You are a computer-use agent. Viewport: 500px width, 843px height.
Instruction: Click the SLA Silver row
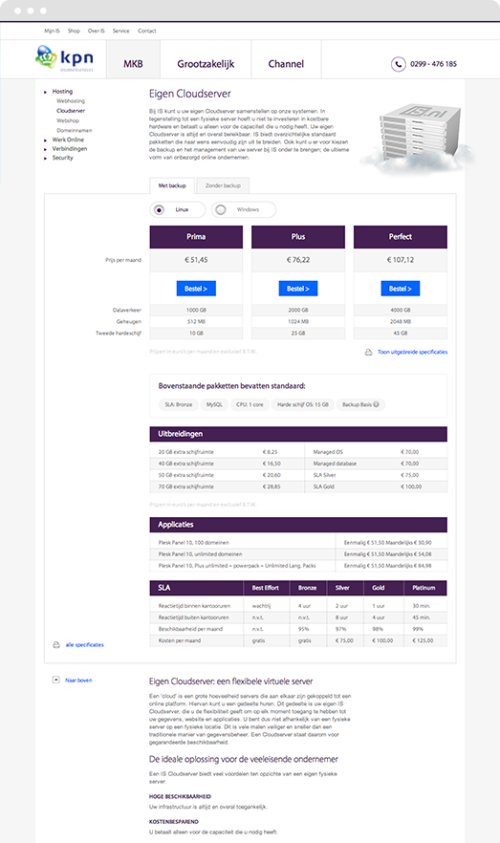click(x=377, y=475)
